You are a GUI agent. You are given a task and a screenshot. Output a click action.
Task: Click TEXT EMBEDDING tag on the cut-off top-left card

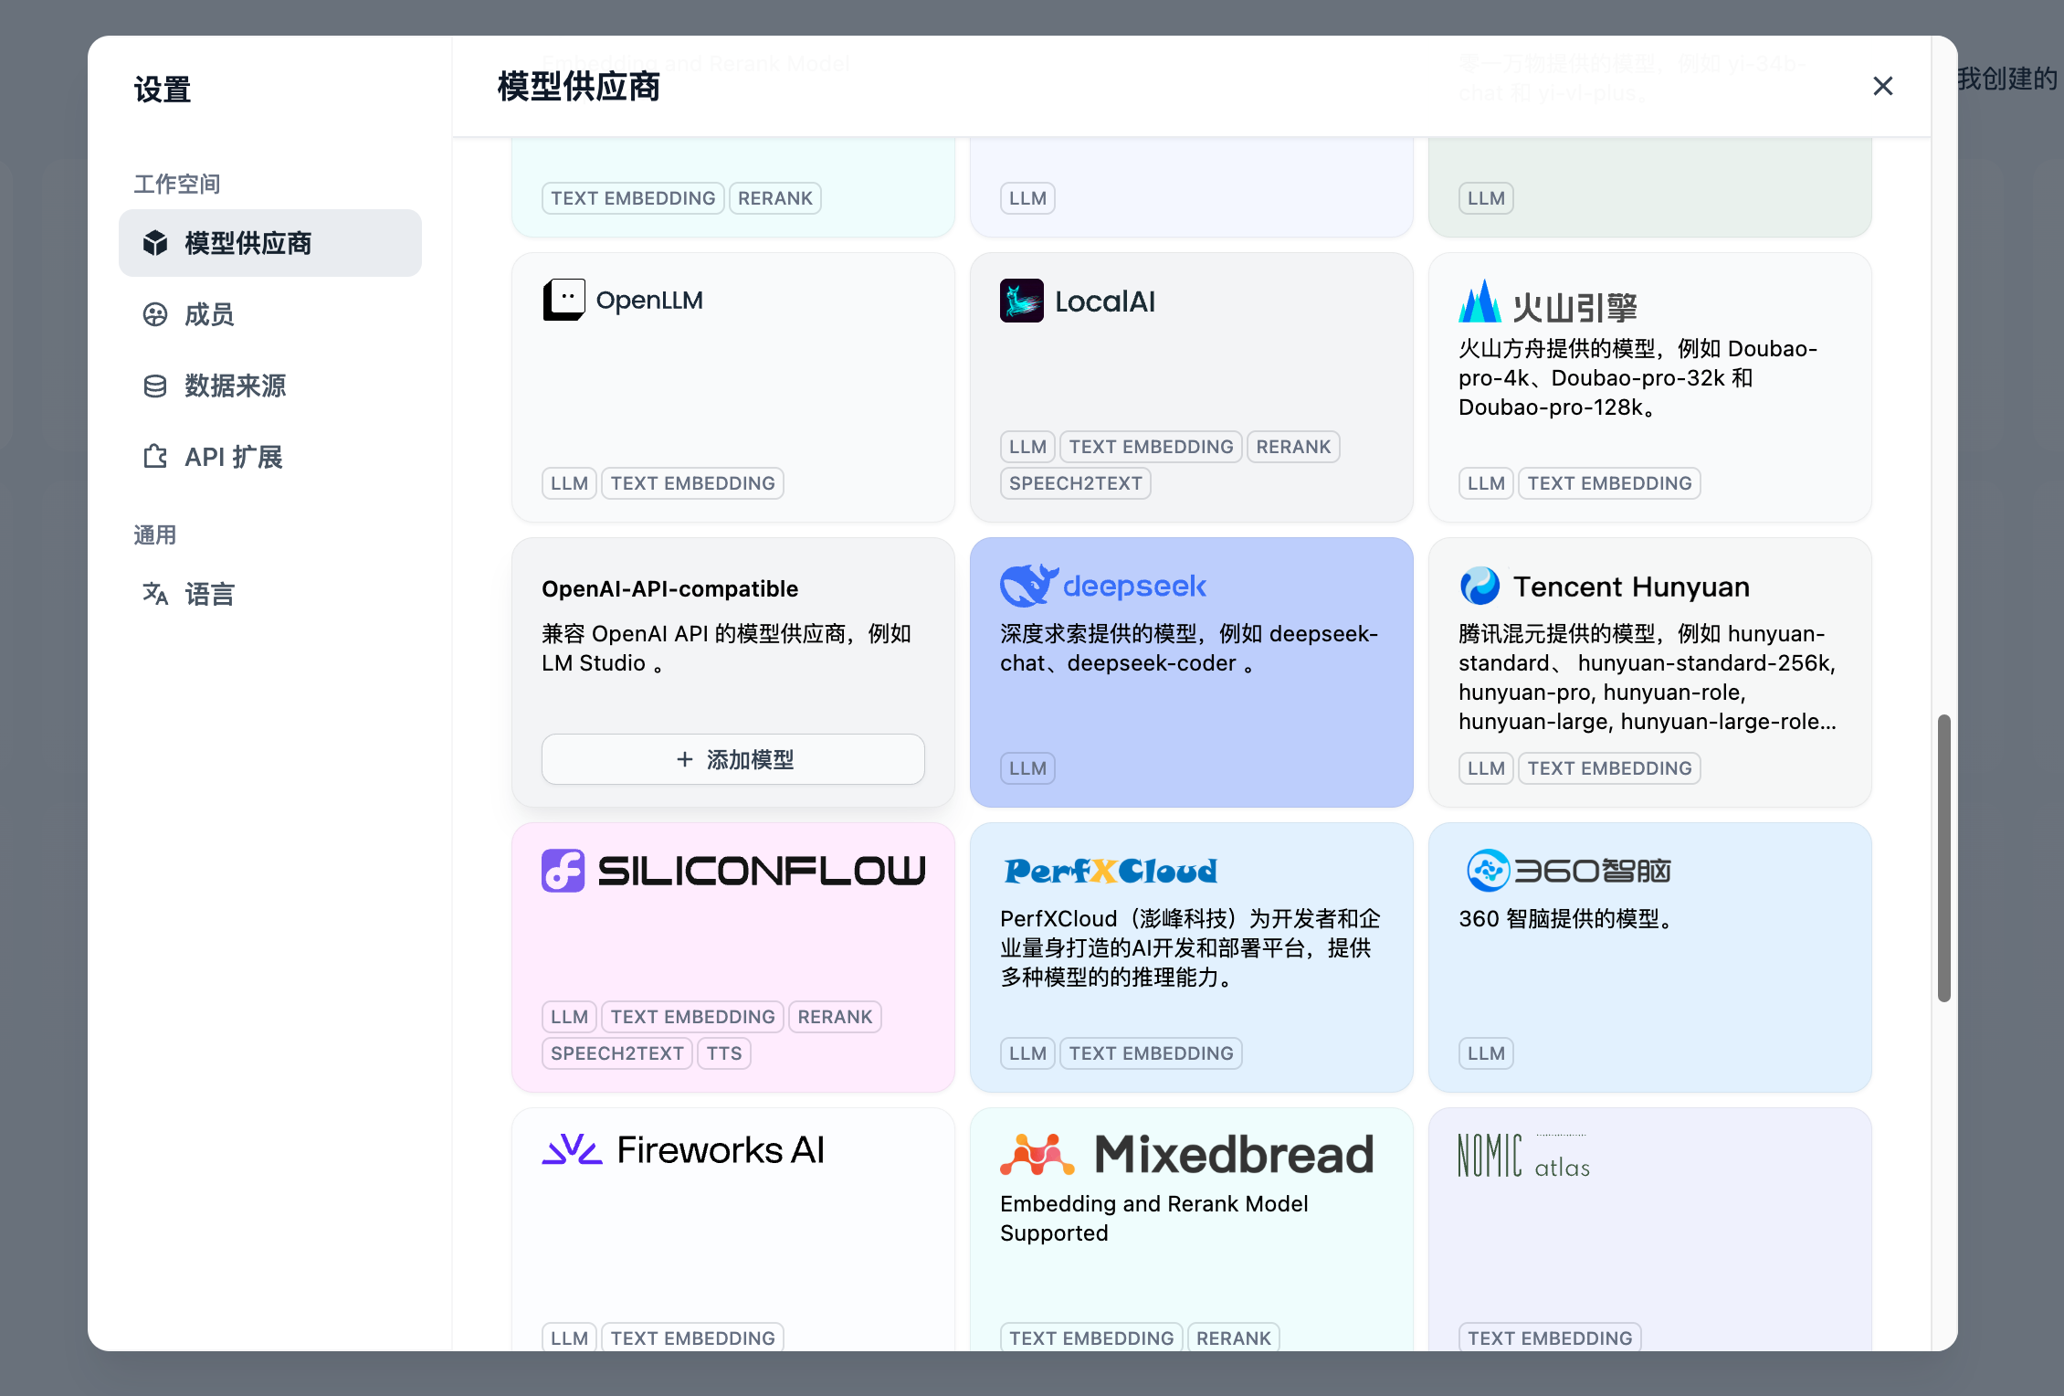633,198
